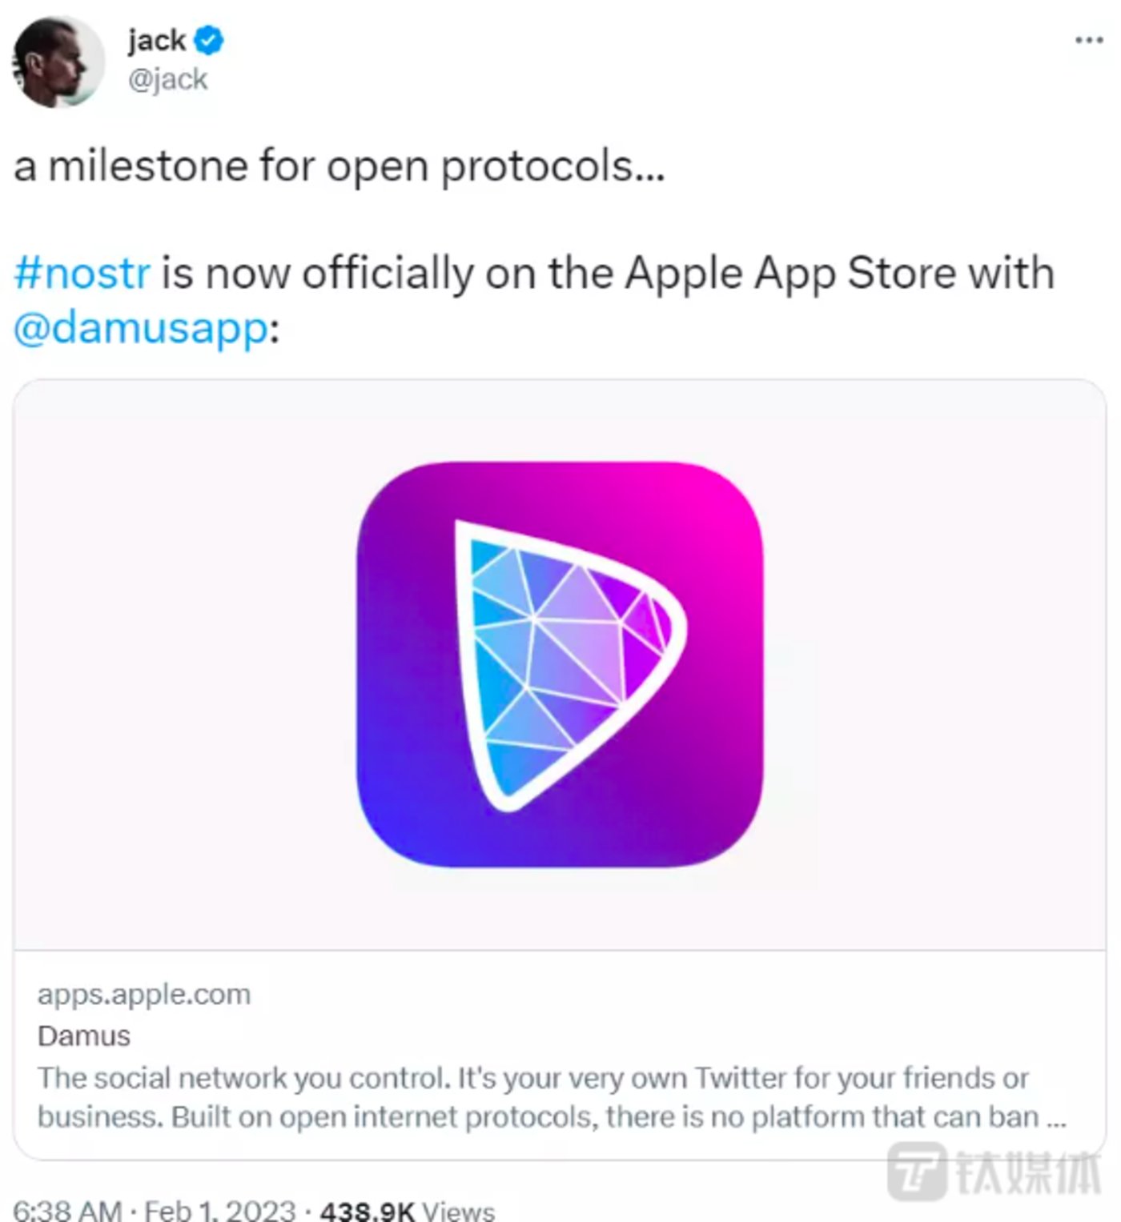Click the 6:38 AM timestamp
Screen dimensions: 1121x1222
(67, 1209)
